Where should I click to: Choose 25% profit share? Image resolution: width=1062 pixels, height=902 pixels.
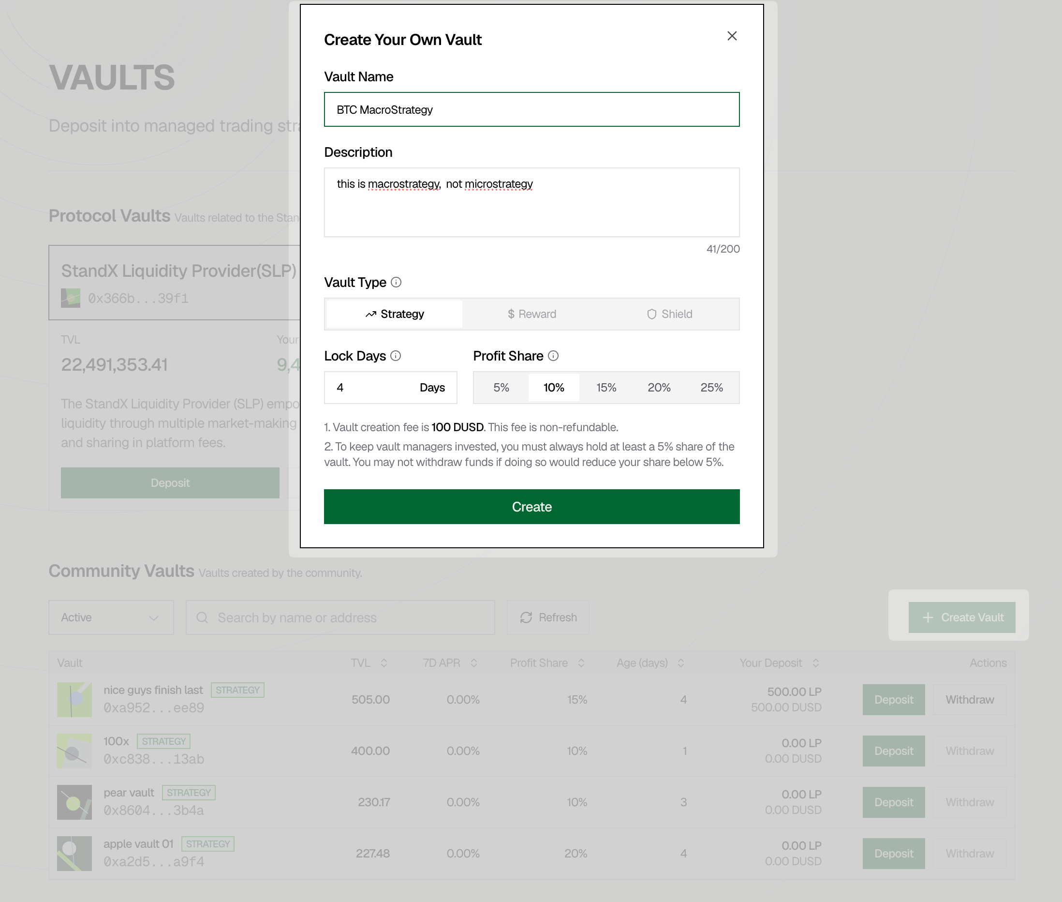pyautogui.click(x=711, y=388)
